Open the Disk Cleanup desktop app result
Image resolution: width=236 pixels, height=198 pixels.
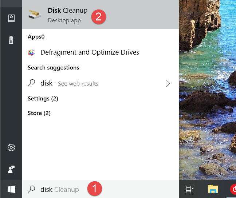[101, 15]
